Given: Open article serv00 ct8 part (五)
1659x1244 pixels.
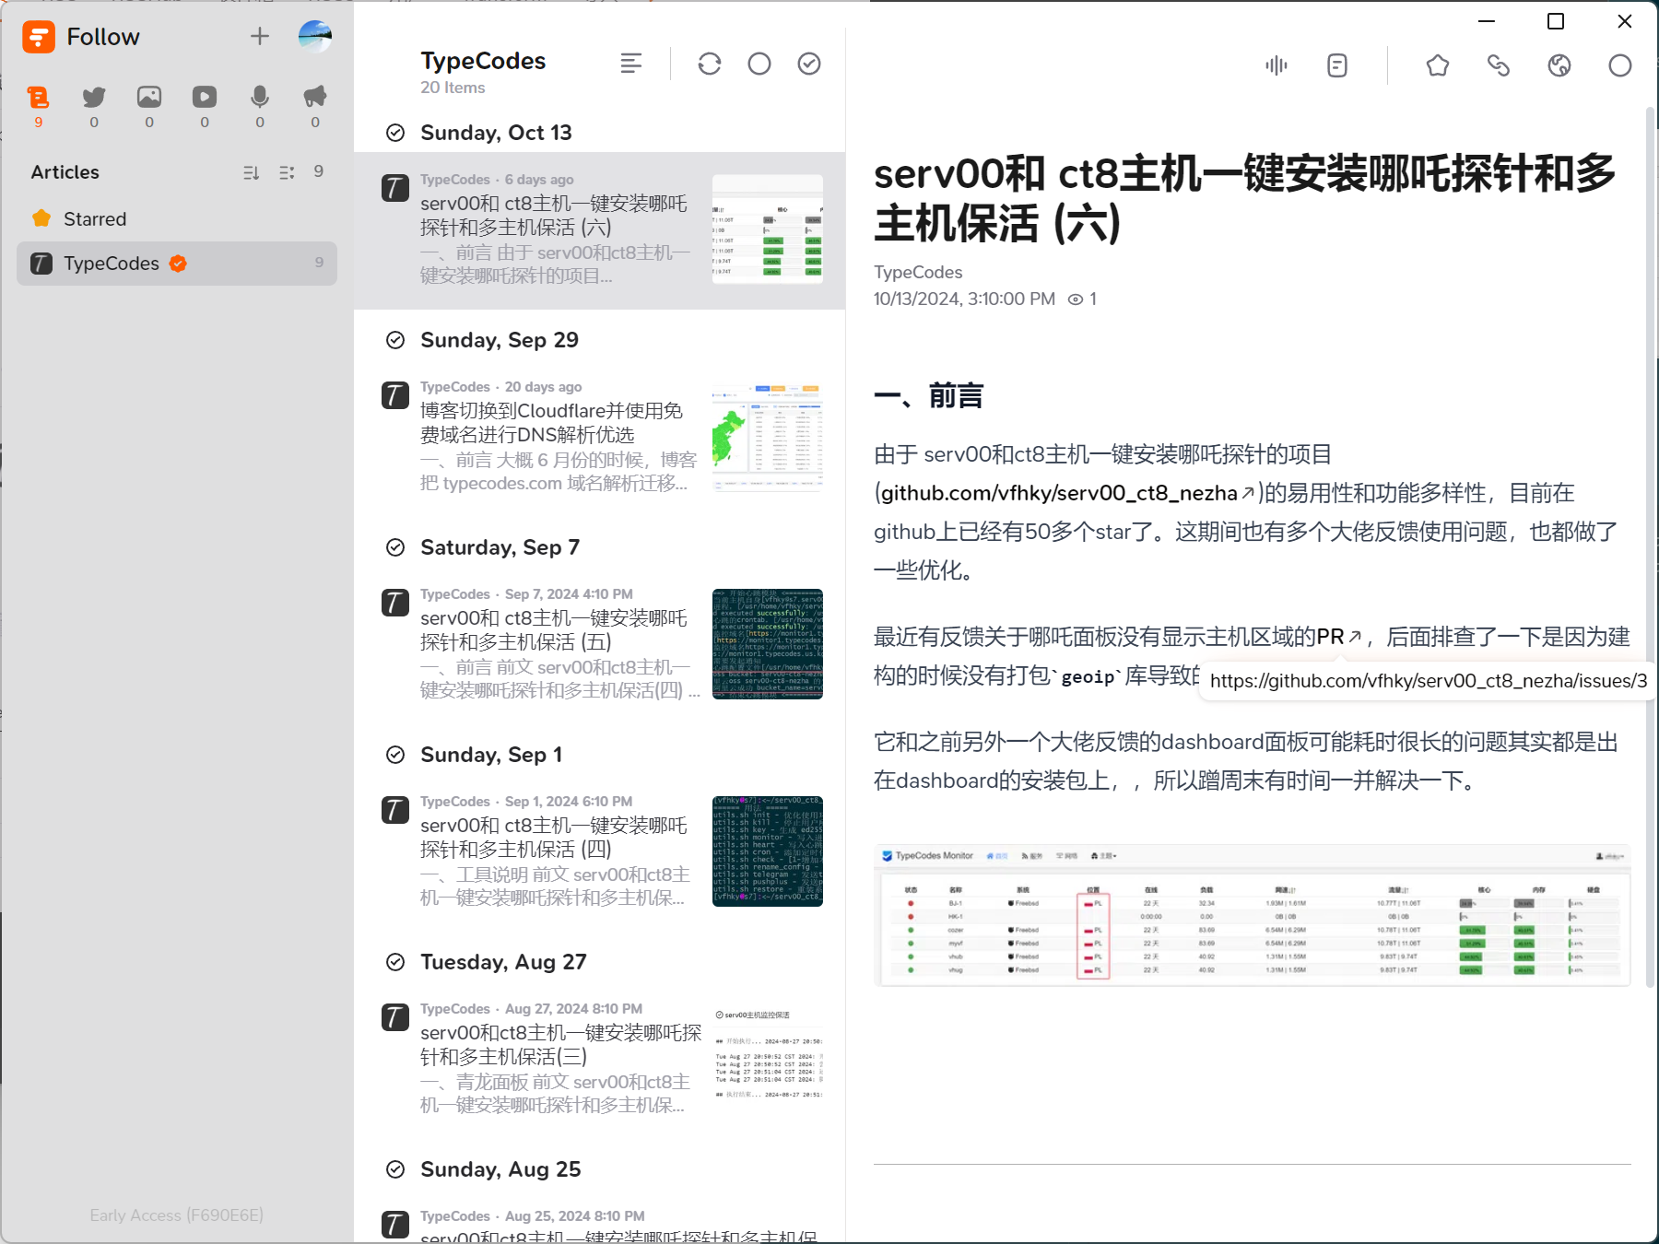Looking at the screenshot, I should click(x=599, y=645).
